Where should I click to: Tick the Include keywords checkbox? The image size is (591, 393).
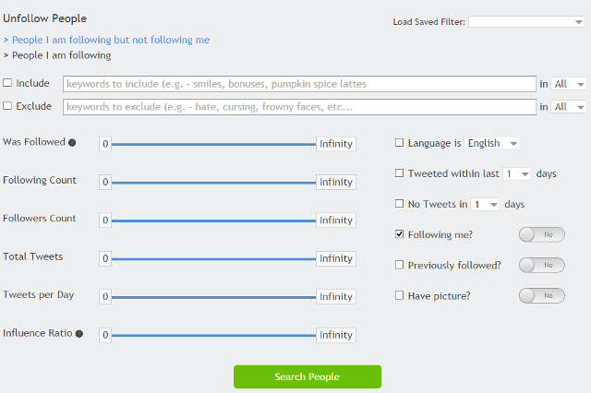click(7, 83)
